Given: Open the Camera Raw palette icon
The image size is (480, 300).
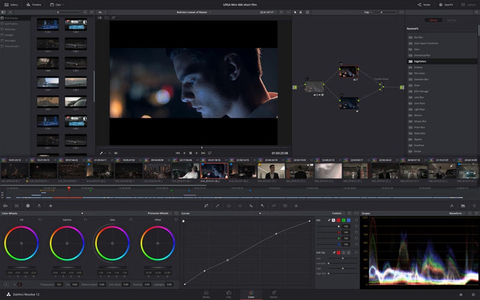Looking at the screenshot, I should [6, 205].
